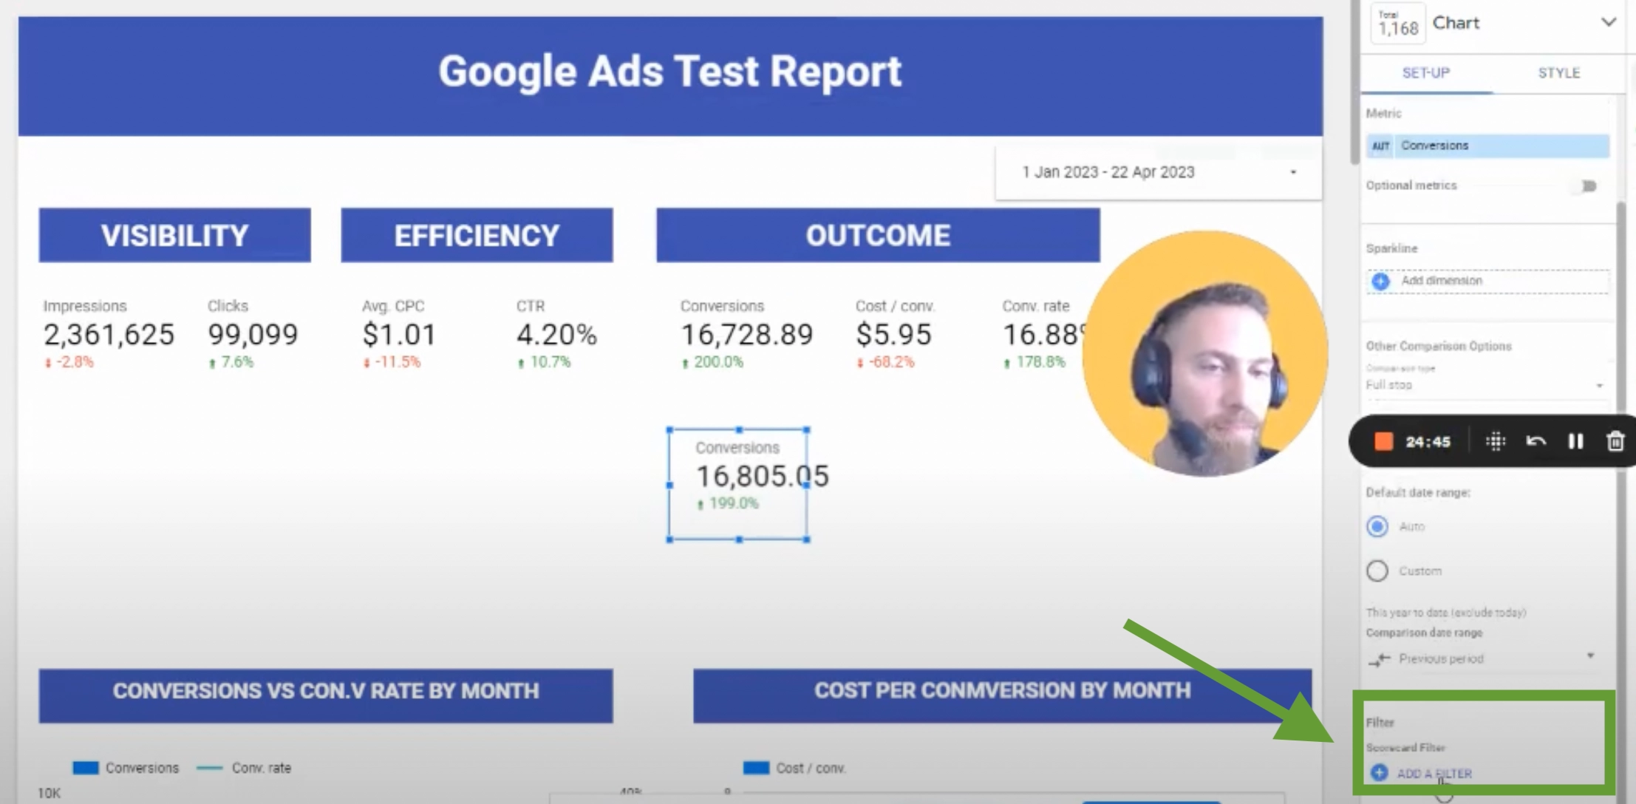Click the Conversions legend color swatch
Screen dimensions: 1636x804
pyautogui.click(x=85, y=768)
